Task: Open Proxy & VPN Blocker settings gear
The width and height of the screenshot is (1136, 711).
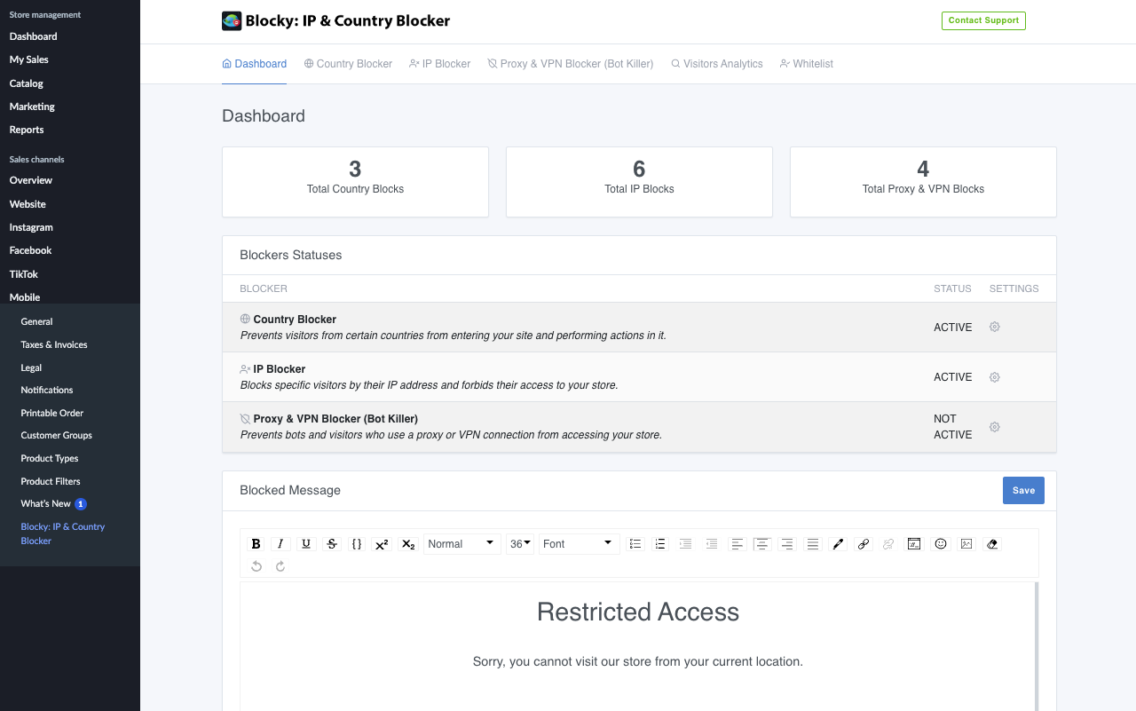Action: [x=995, y=427]
